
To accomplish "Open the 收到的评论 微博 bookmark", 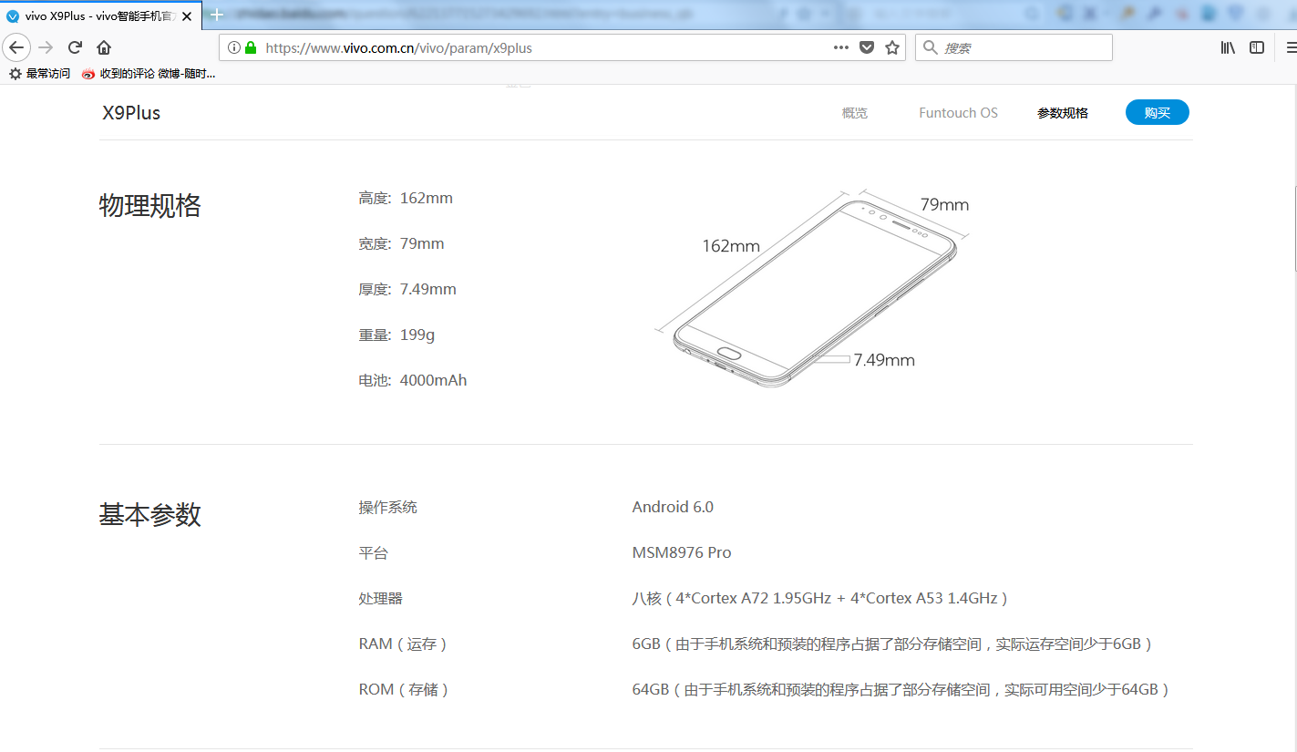I will pyautogui.click(x=149, y=74).
